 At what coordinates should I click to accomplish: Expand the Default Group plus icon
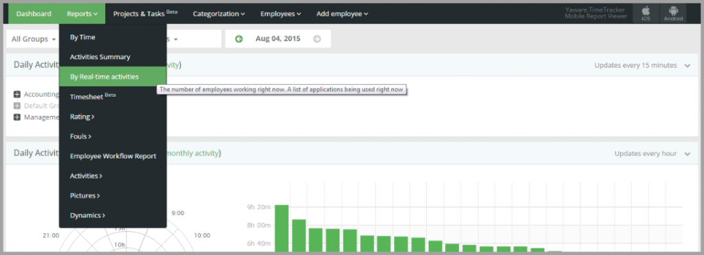17,106
